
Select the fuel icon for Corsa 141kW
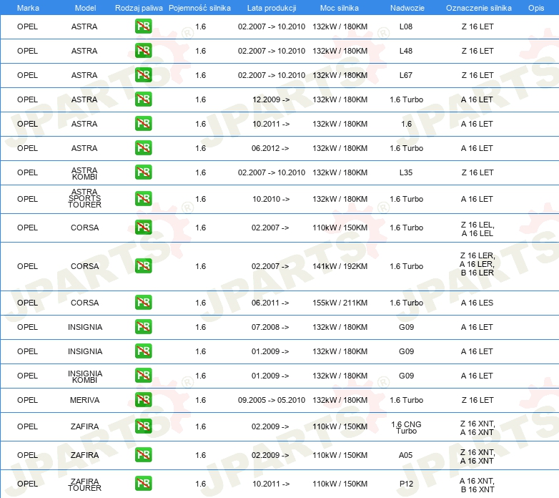tap(143, 265)
